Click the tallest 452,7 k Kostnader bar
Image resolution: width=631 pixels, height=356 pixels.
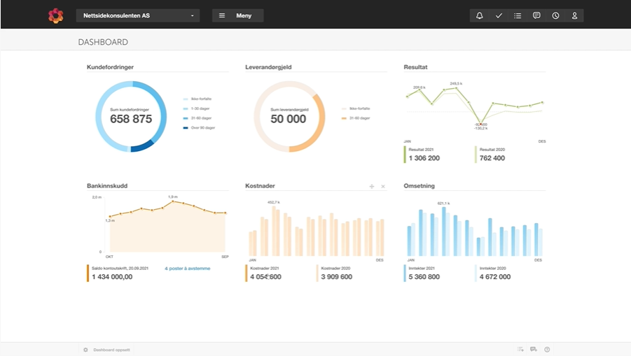[274, 231]
